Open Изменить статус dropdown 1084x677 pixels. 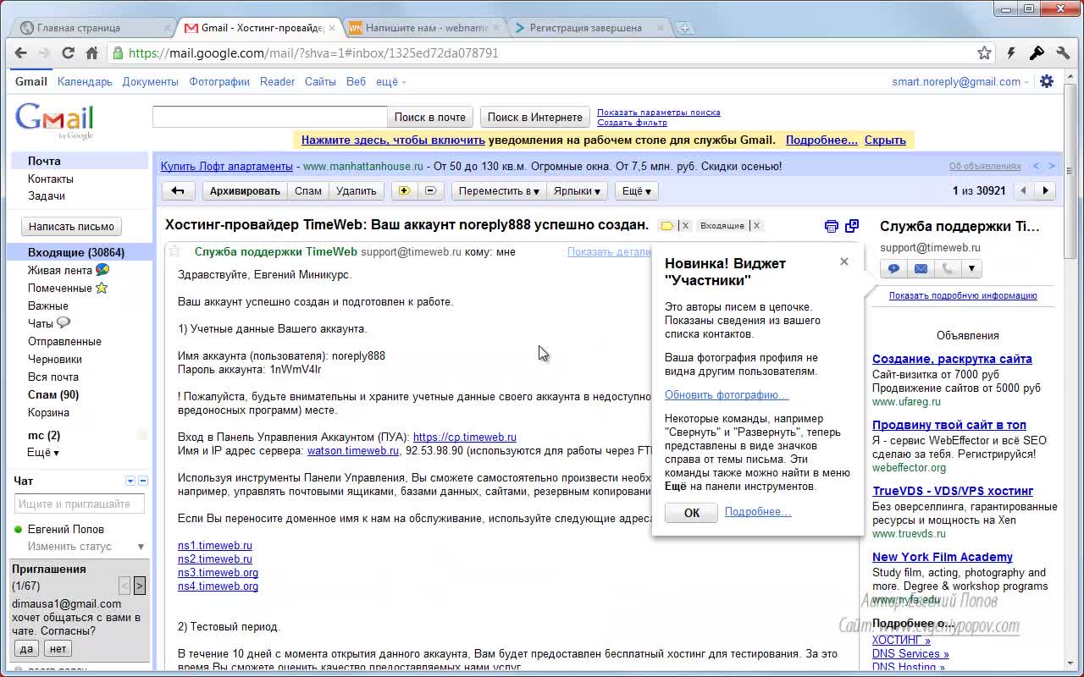click(141, 547)
